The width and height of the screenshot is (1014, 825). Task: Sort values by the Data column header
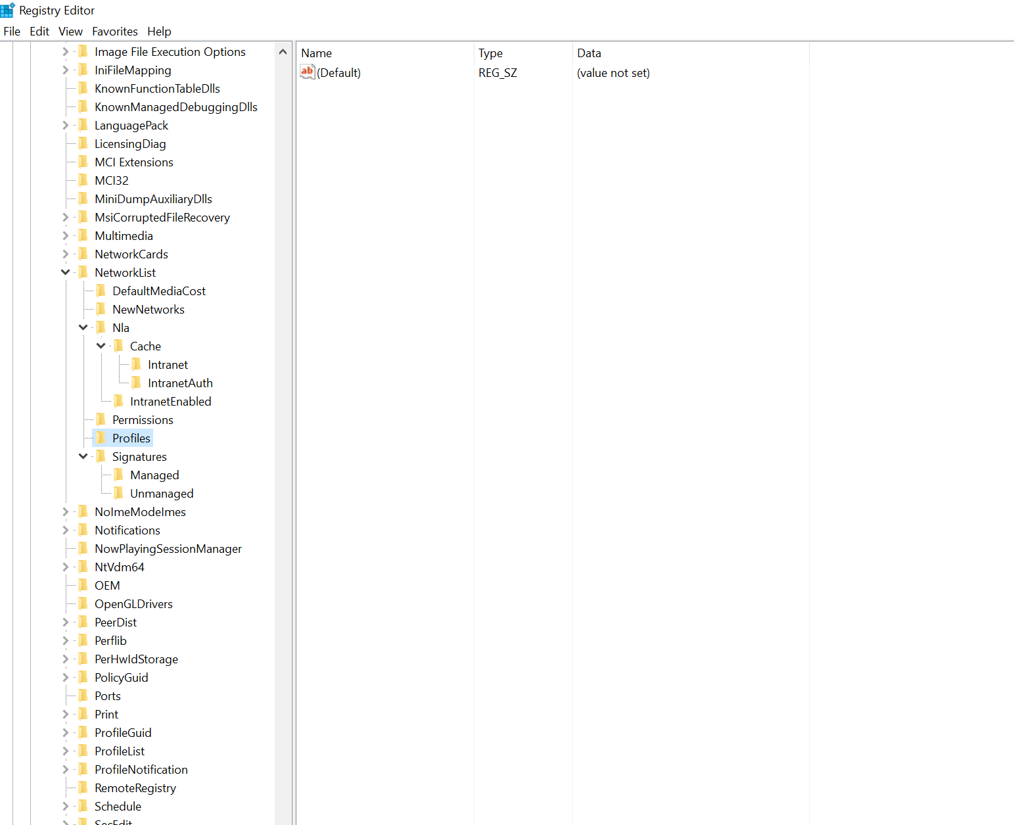(x=691, y=53)
